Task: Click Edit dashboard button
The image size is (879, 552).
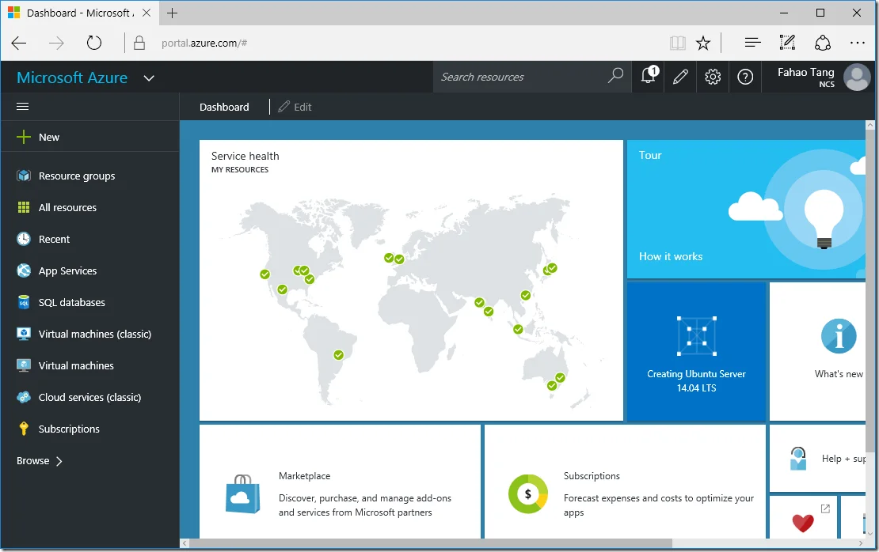Action: pos(295,107)
